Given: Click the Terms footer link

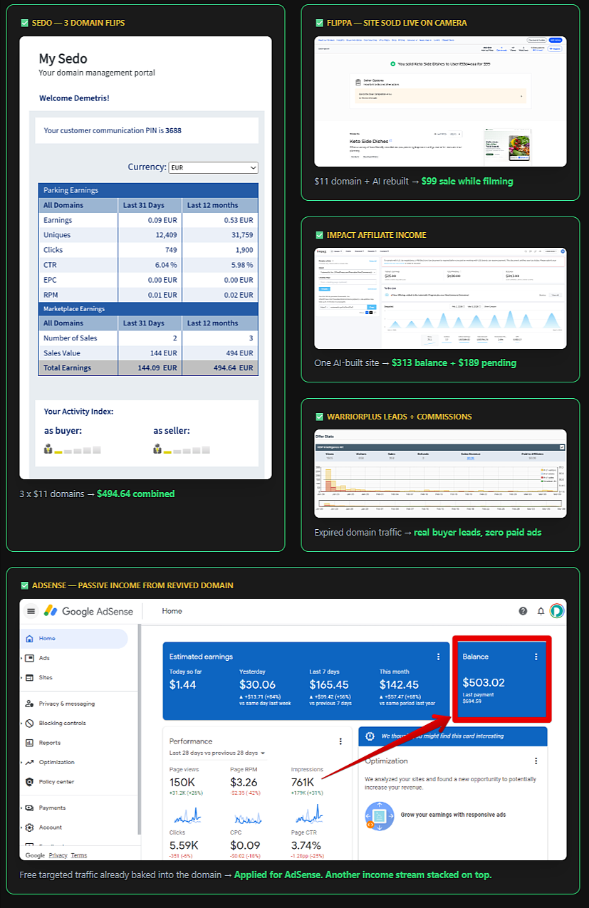Looking at the screenshot, I should click(79, 855).
